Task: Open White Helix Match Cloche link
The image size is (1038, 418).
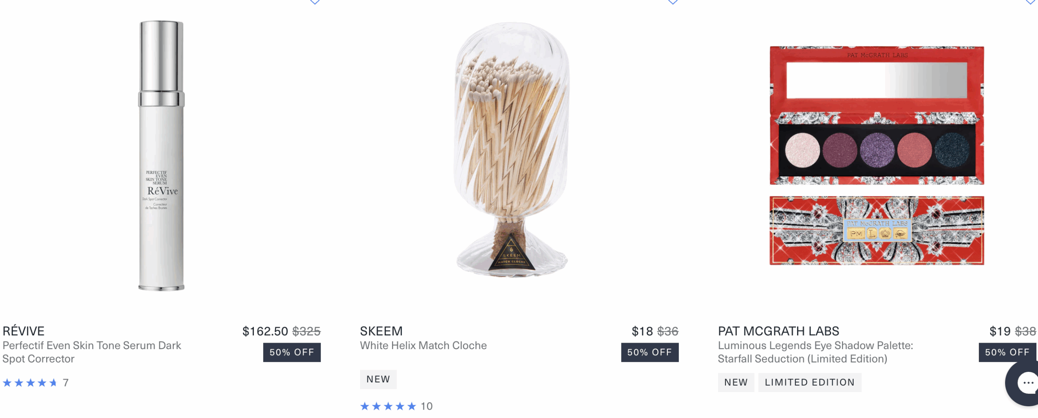Action: pos(423,345)
